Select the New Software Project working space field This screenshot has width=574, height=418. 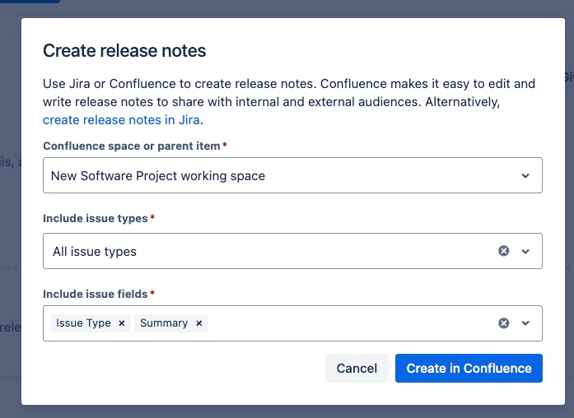292,175
